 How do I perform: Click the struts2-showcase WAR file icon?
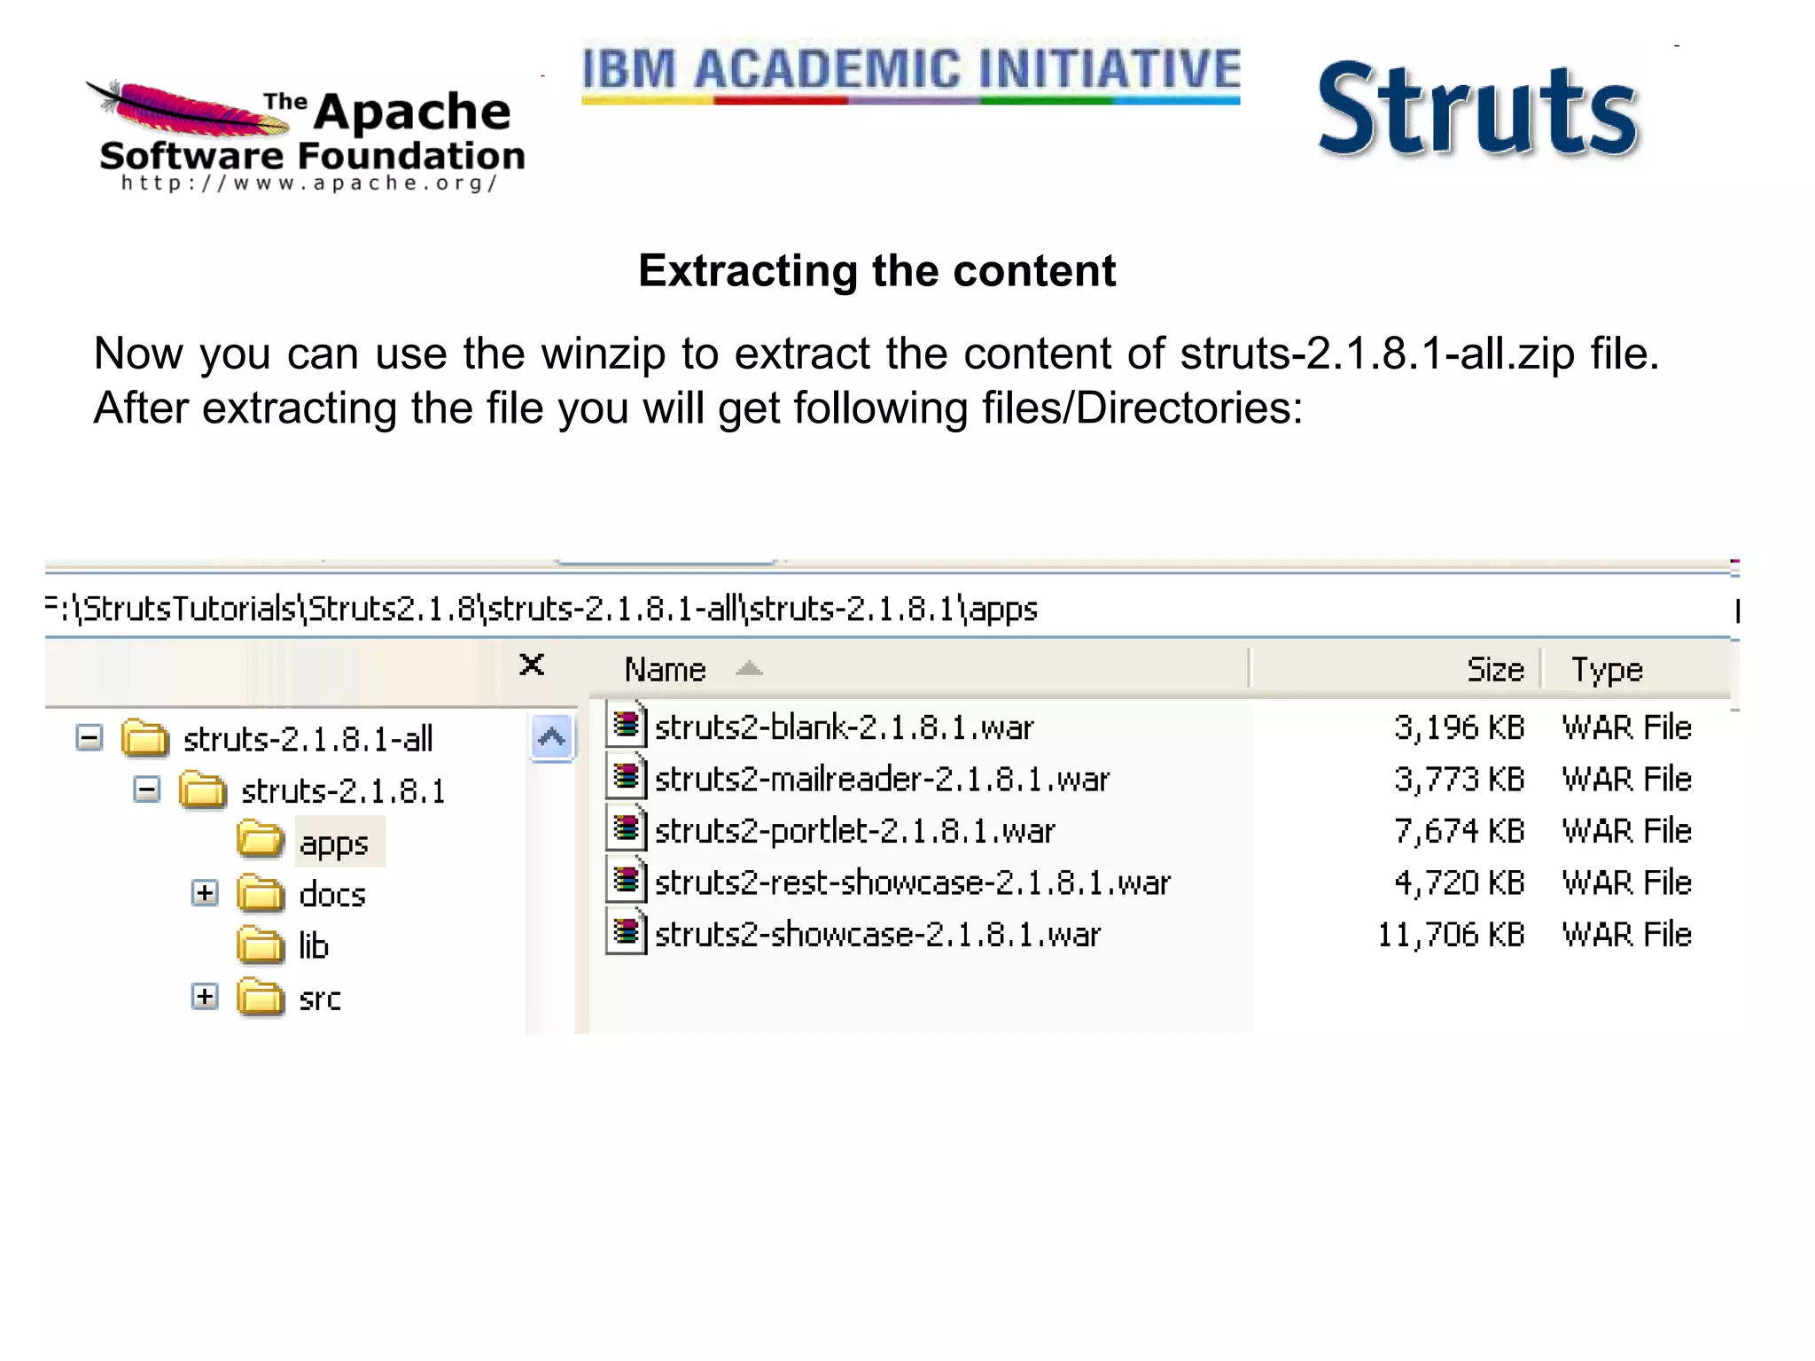click(627, 932)
